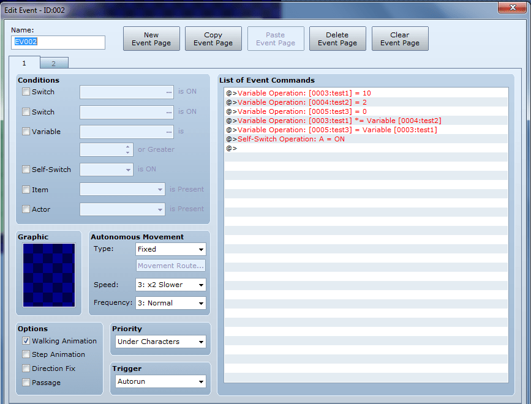Open the Item condition dropdown
Image resolution: width=531 pixels, height=404 pixels.
tap(122, 190)
